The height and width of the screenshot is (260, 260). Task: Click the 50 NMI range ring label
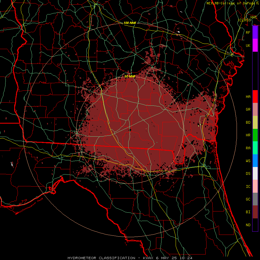click(130, 76)
